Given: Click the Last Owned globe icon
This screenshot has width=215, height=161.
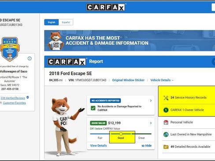Looking at the screenshot, I should tap(166, 135).
